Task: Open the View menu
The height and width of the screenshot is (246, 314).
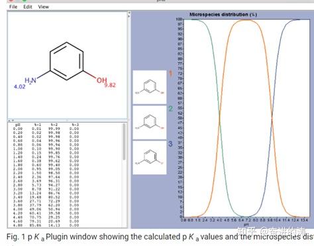Action: click(x=43, y=7)
